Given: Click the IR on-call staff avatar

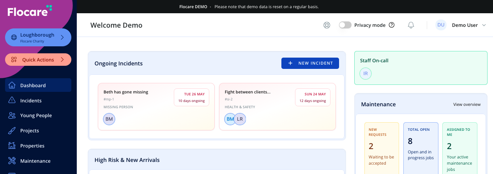Looking at the screenshot, I should tap(366, 74).
